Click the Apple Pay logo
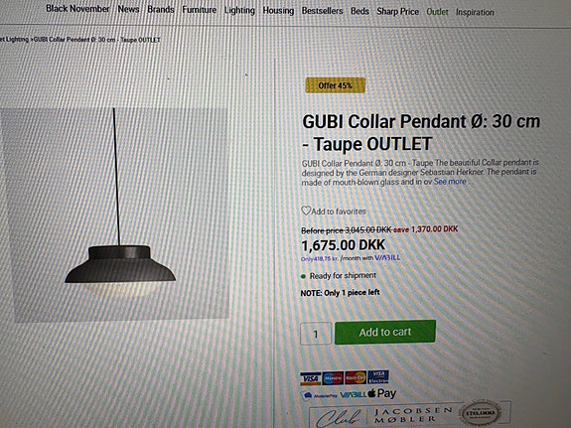 pyautogui.click(x=382, y=393)
